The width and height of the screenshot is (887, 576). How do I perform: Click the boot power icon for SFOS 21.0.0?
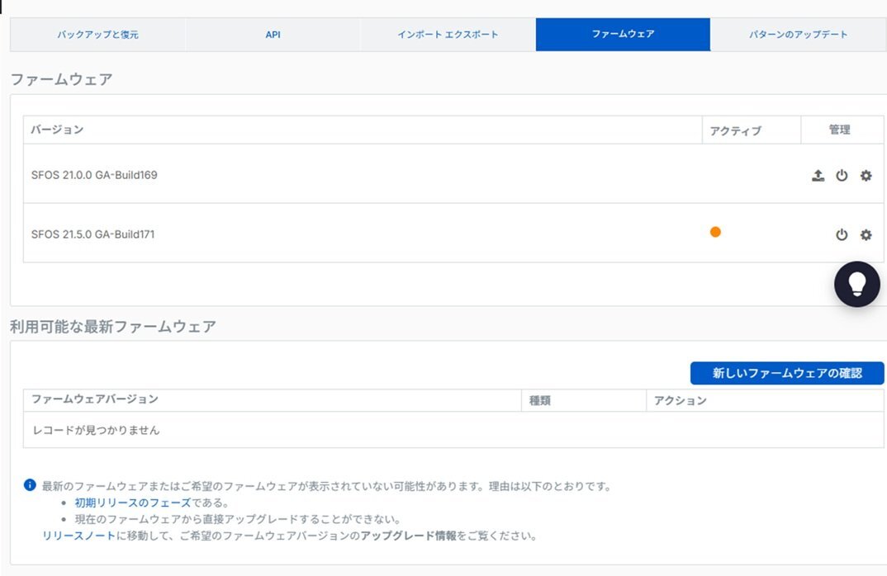pyautogui.click(x=842, y=175)
